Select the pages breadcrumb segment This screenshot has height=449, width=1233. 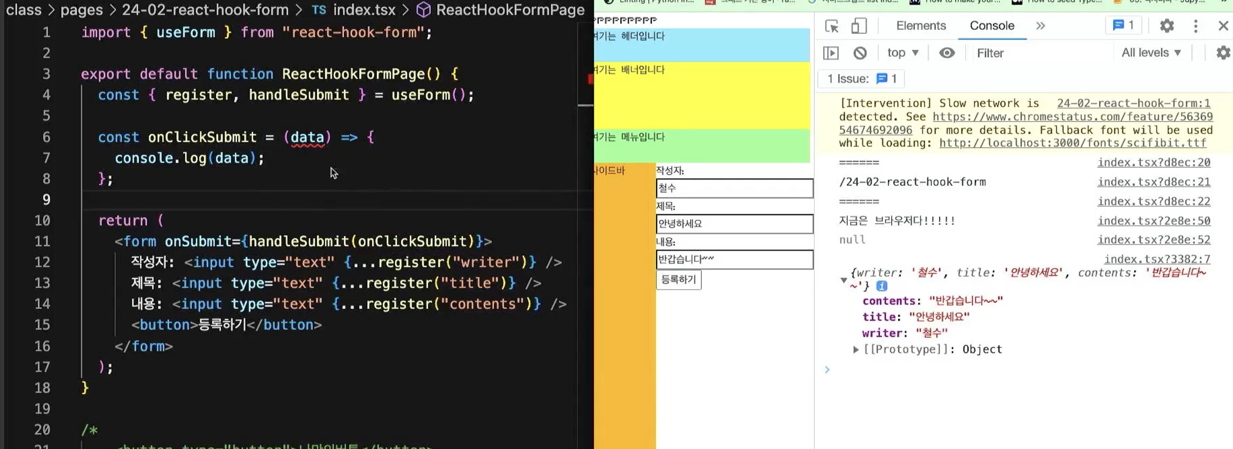[x=81, y=10]
